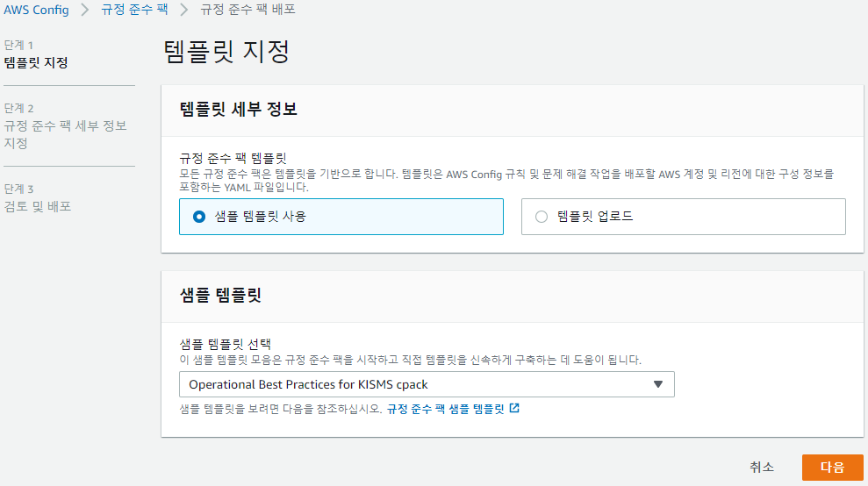Click the 템플릿 지정 page title
Viewport: 868px width, 486px height.
tap(226, 52)
